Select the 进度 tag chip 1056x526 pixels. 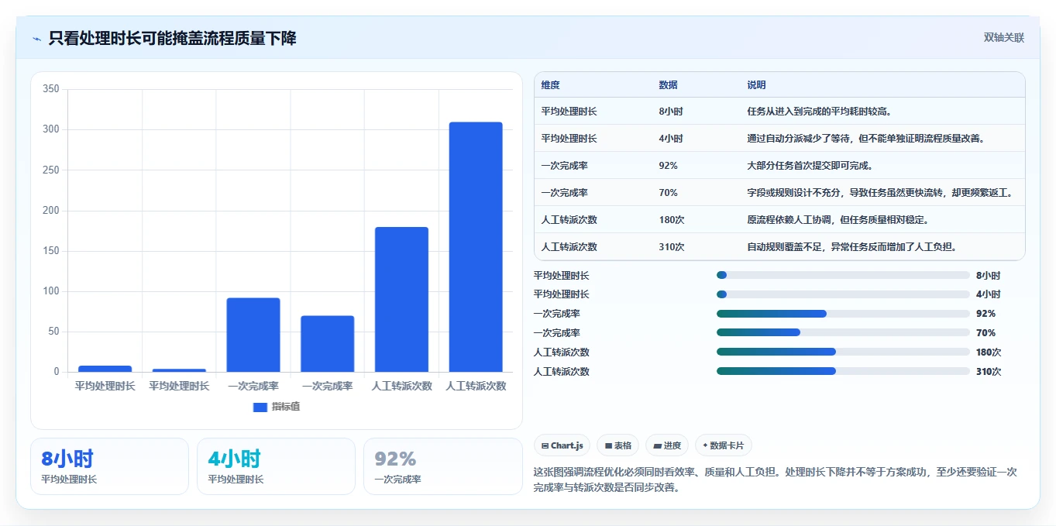666,445
